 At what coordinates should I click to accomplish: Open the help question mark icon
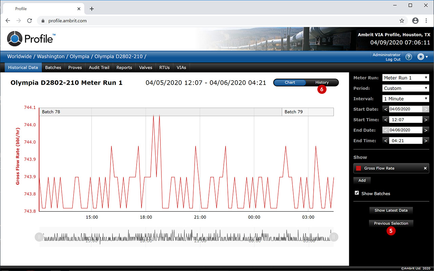coord(409,57)
